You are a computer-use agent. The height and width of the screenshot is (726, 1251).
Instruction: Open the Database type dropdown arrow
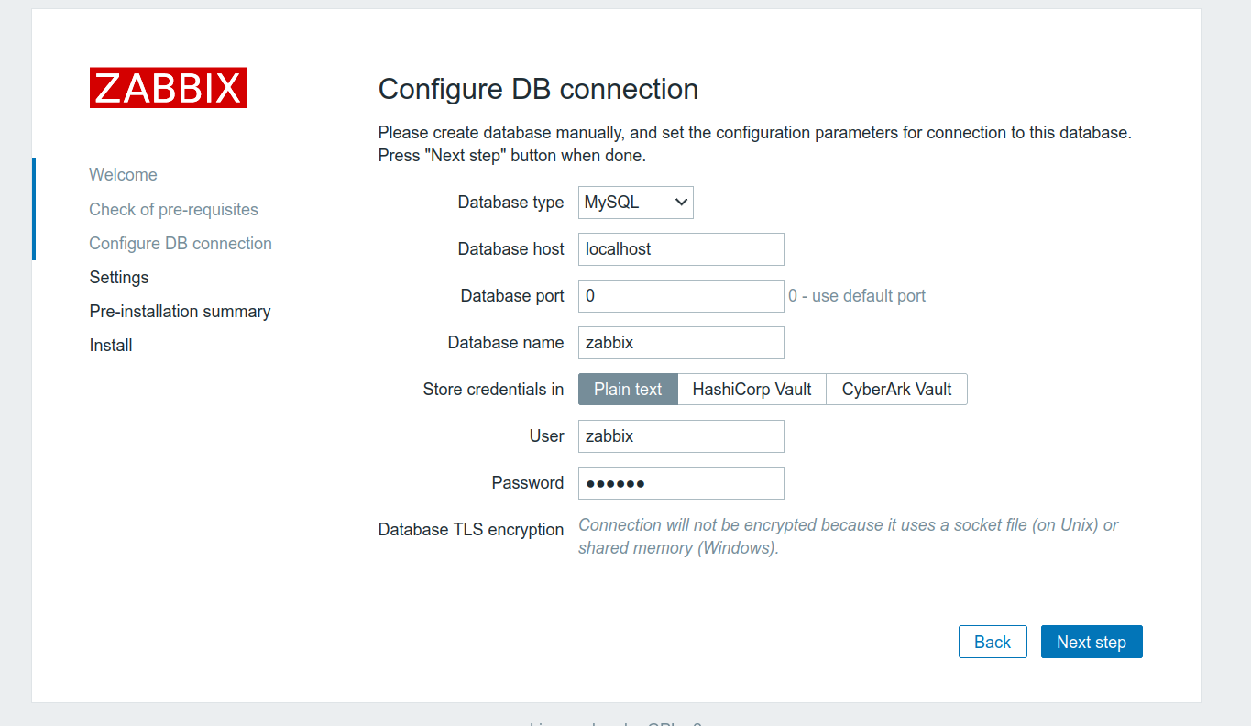[681, 203]
